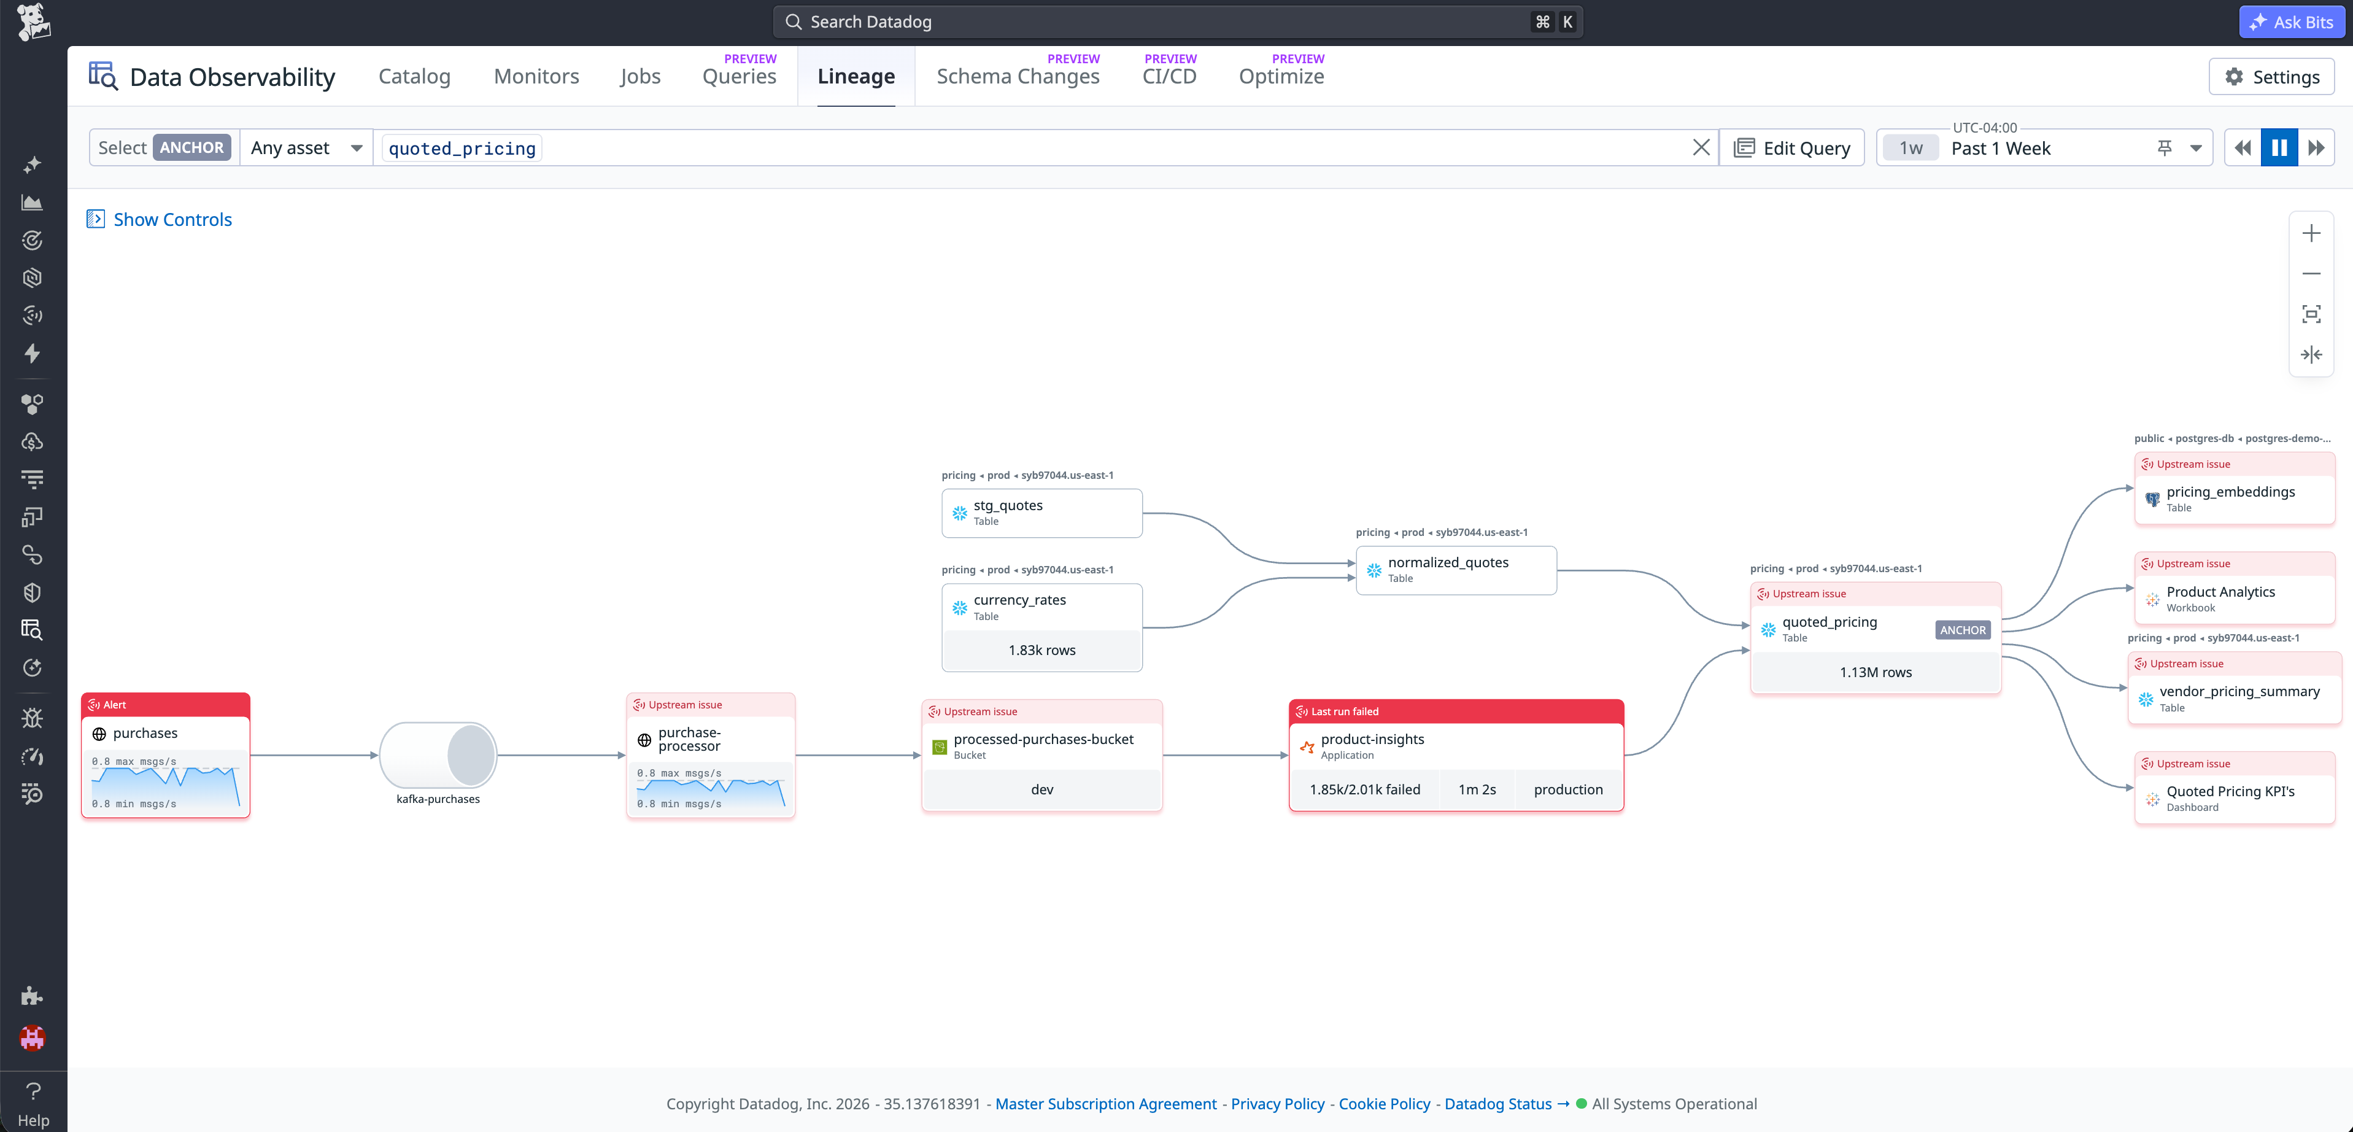Click the user avatar icon in sidebar
Viewport: 2353px width, 1132px height.
pyautogui.click(x=32, y=1038)
